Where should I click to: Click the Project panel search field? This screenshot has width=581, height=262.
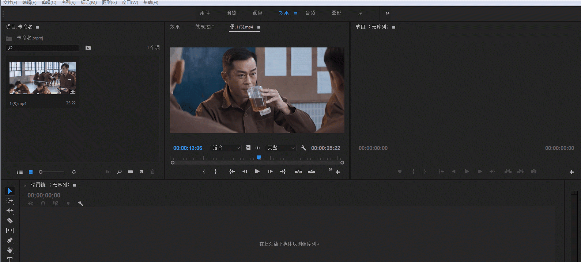[42, 48]
